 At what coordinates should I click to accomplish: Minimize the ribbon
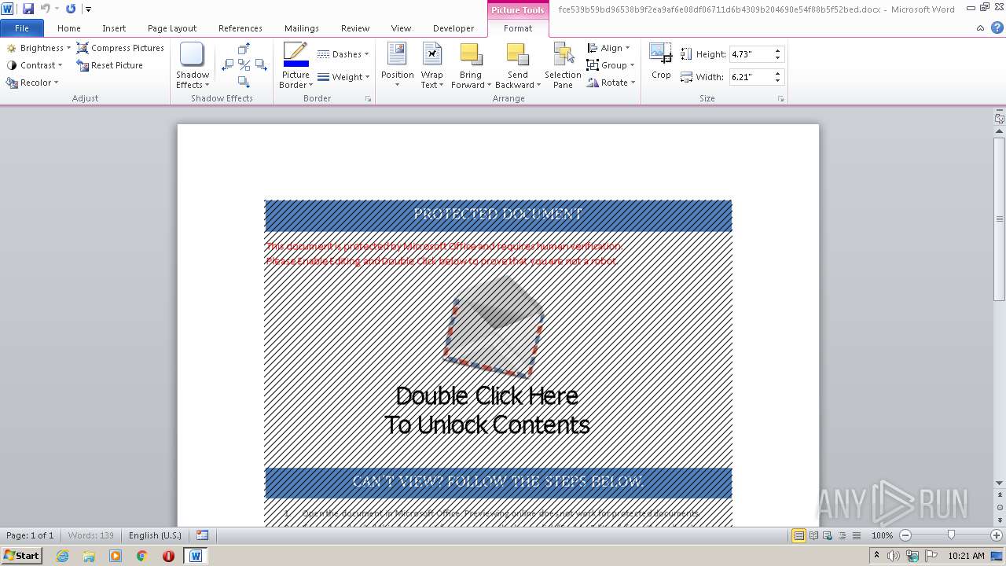pyautogui.click(x=980, y=28)
